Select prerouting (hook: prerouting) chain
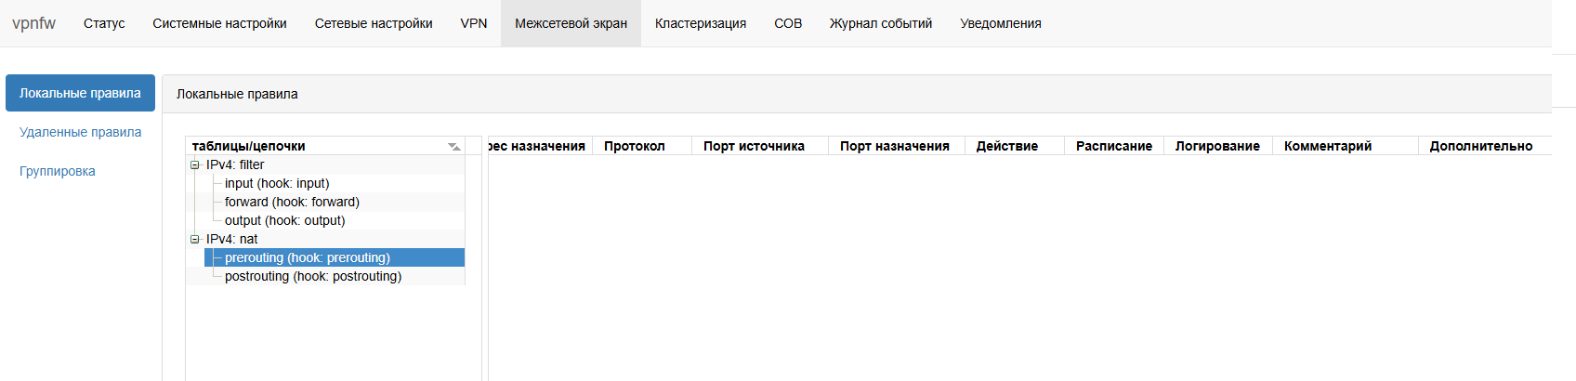Image resolution: width=1576 pixels, height=381 pixels. coord(307,258)
